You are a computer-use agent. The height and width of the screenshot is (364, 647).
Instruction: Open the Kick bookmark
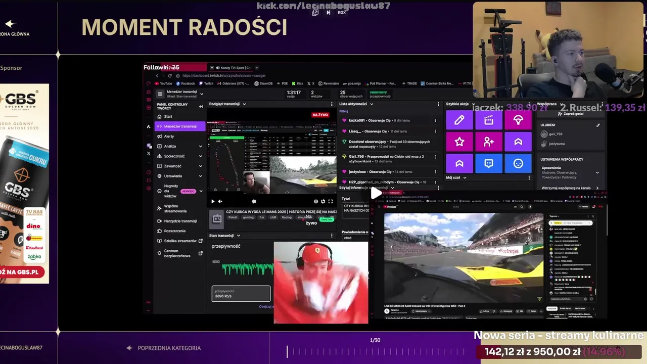[x=297, y=83]
